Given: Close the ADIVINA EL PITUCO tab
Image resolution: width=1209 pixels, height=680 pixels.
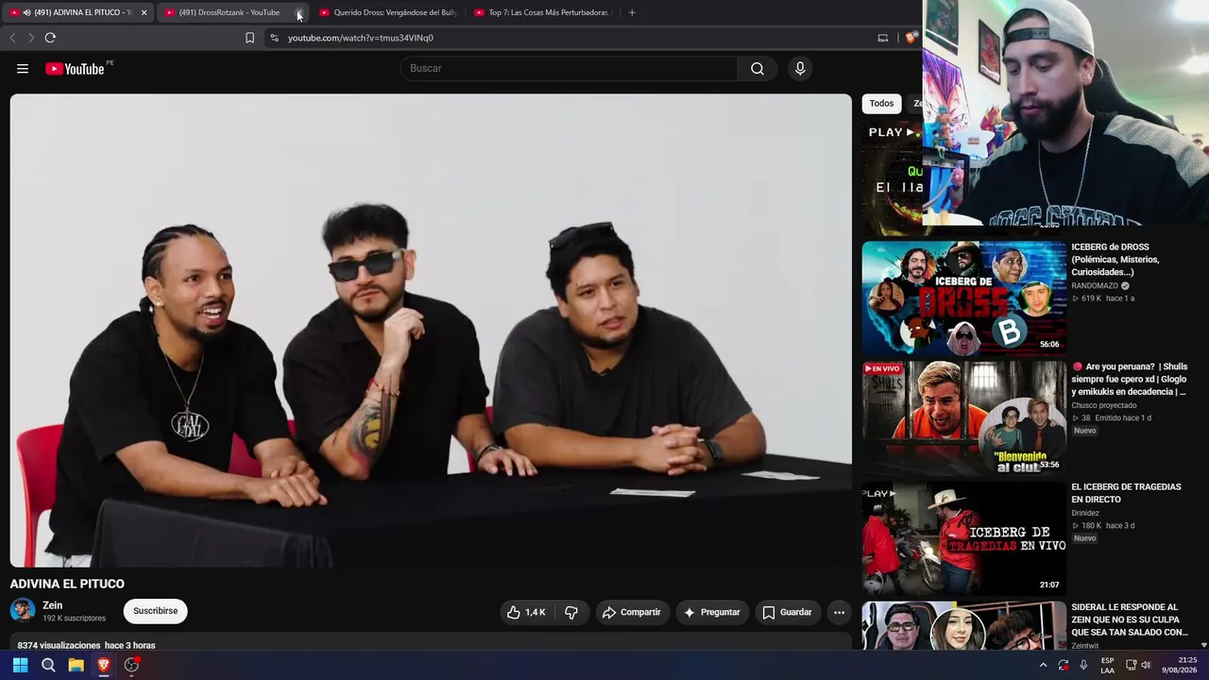Looking at the screenshot, I should click(x=144, y=12).
